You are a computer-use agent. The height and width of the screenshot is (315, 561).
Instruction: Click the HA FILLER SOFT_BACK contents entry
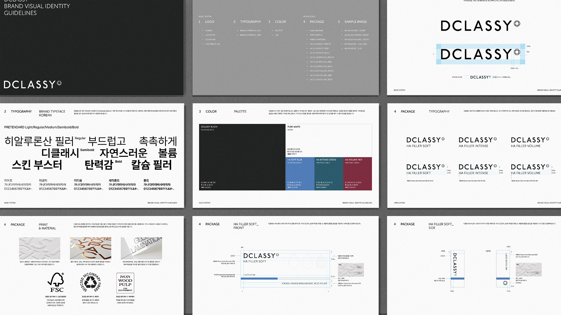coord(320,53)
